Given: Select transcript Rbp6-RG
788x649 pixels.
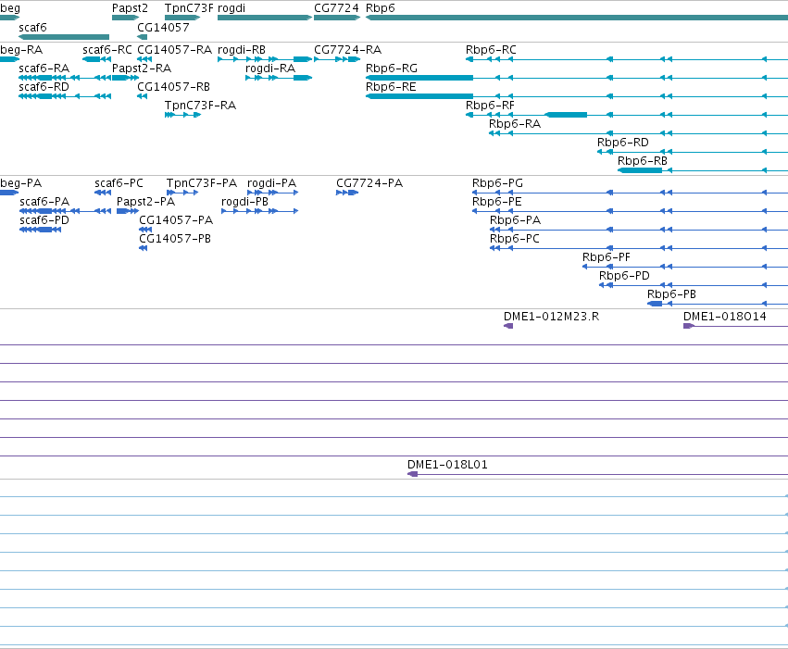Looking at the screenshot, I should coord(577,78).
